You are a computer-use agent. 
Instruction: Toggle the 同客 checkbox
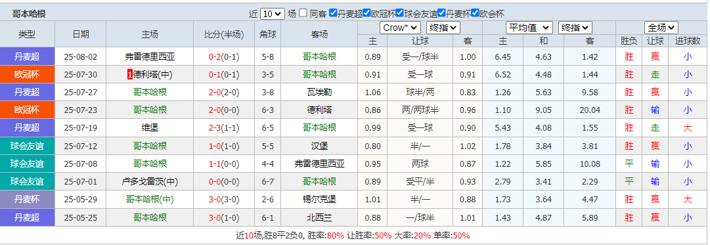(303, 13)
